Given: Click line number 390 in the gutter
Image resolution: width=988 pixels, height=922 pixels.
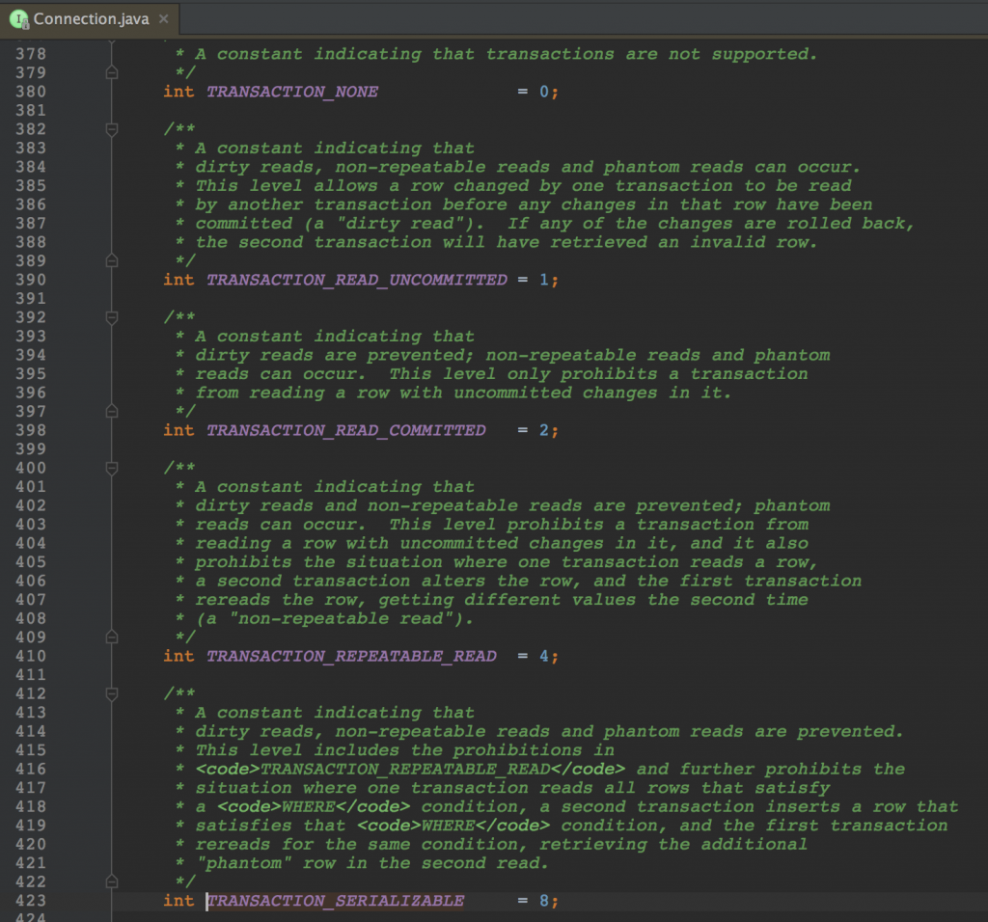Looking at the screenshot, I should tap(31, 281).
